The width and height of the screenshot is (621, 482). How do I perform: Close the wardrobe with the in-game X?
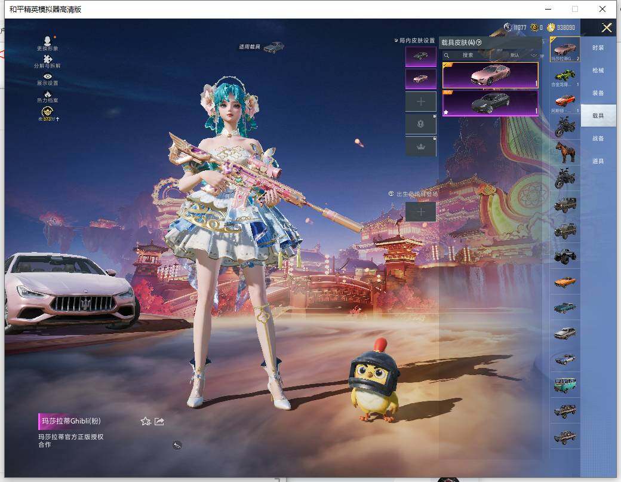tap(607, 27)
